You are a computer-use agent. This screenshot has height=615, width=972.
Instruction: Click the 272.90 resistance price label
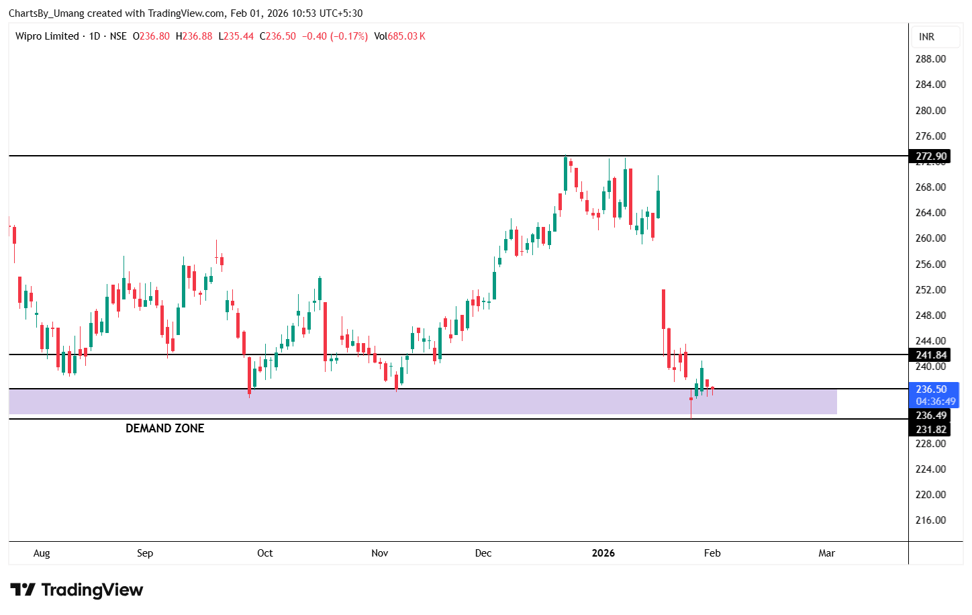(x=931, y=156)
